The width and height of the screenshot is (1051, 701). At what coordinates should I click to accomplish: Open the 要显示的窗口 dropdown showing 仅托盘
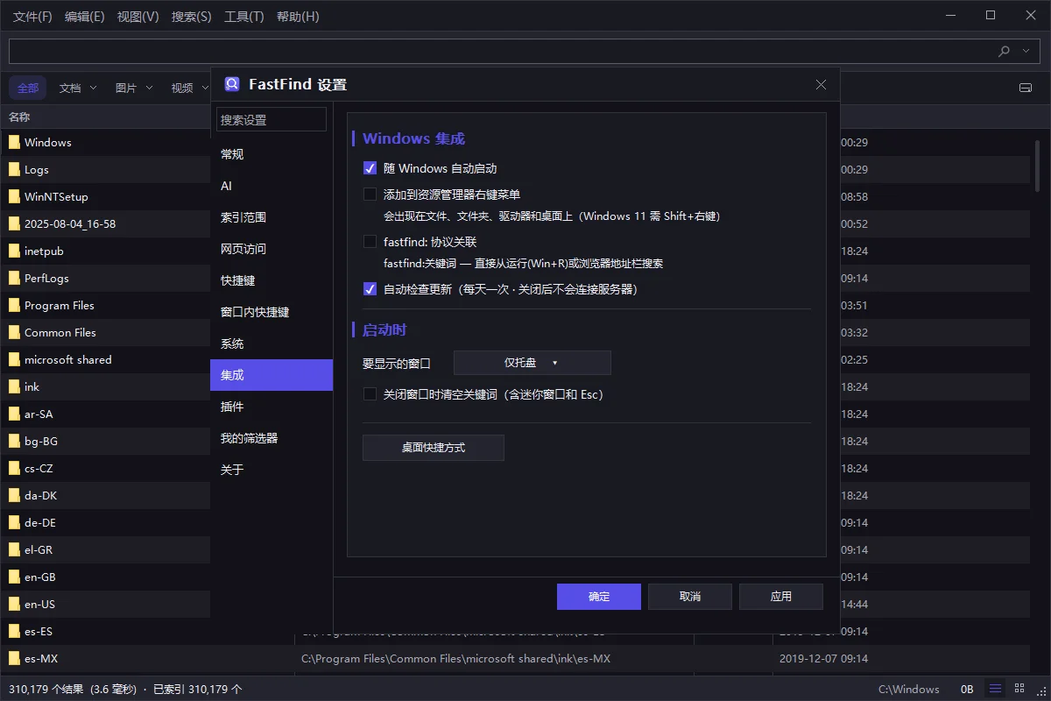[x=532, y=363]
